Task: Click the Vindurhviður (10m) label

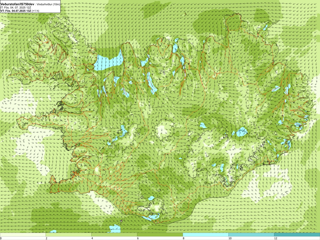Action: pos(48,4)
